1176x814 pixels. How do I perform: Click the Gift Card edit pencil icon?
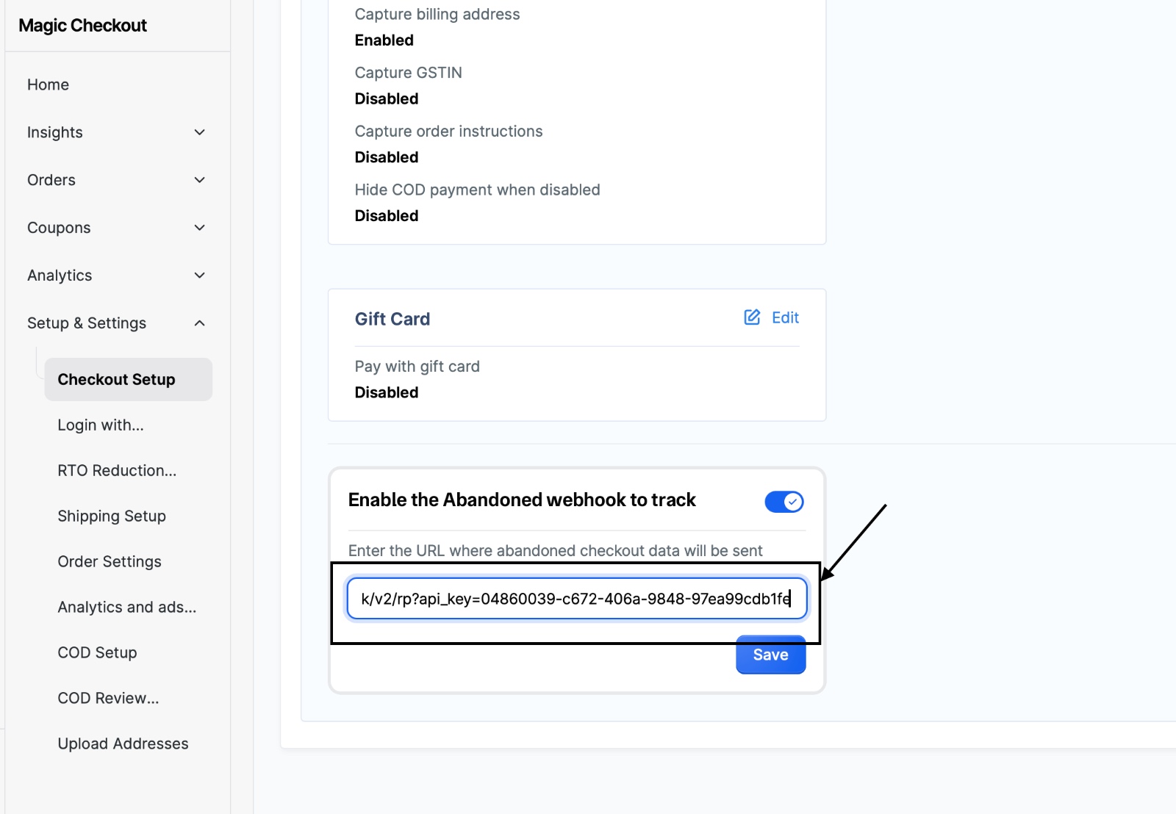(752, 317)
